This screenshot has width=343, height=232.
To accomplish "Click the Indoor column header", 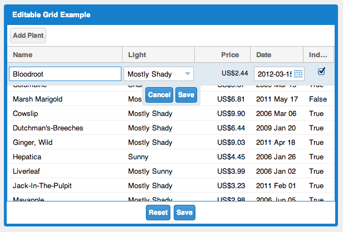I will pyautogui.click(x=318, y=55).
